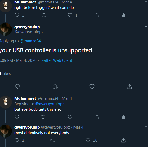Viewport: 148px width, 147px height.
Task: Open the chevron menu on 'everbody gets this error' tweet
Action: [146, 98]
